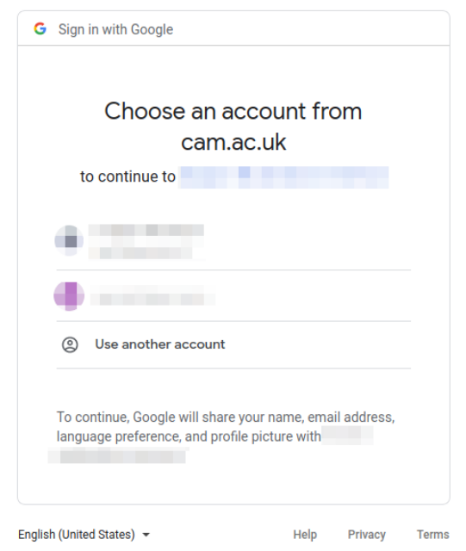Click the "To continue, Google will share" paragraph
This screenshot has width=466, height=551.
226,427
